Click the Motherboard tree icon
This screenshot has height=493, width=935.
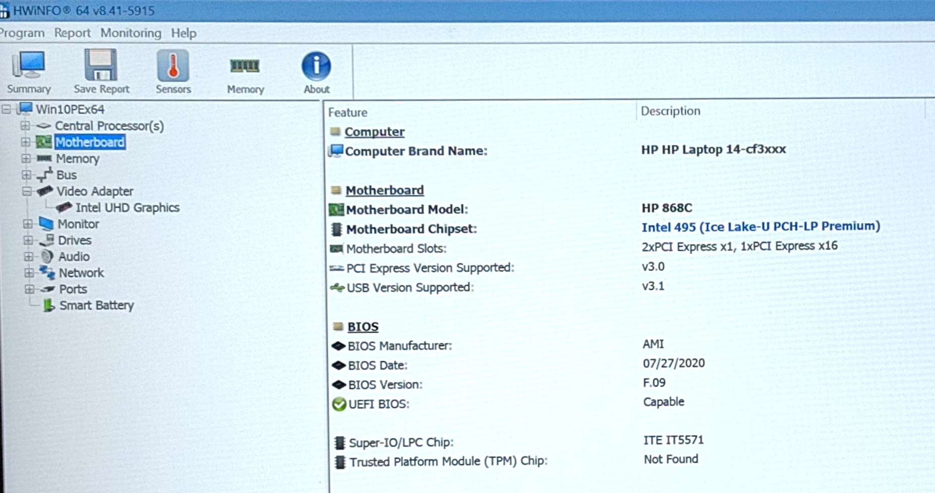tap(44, 142)
